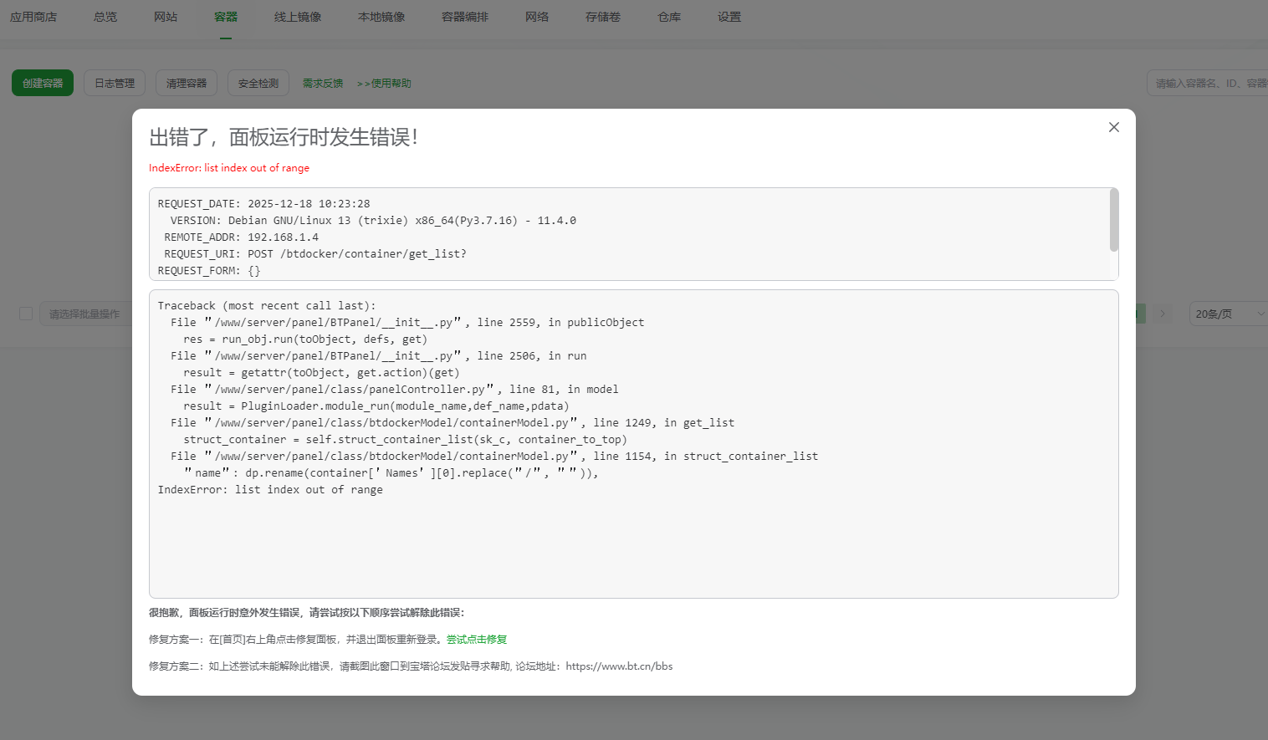Viewport: 1268px width, 740px height.
Task: Open the 设置 tab
Action: (729, 16)
